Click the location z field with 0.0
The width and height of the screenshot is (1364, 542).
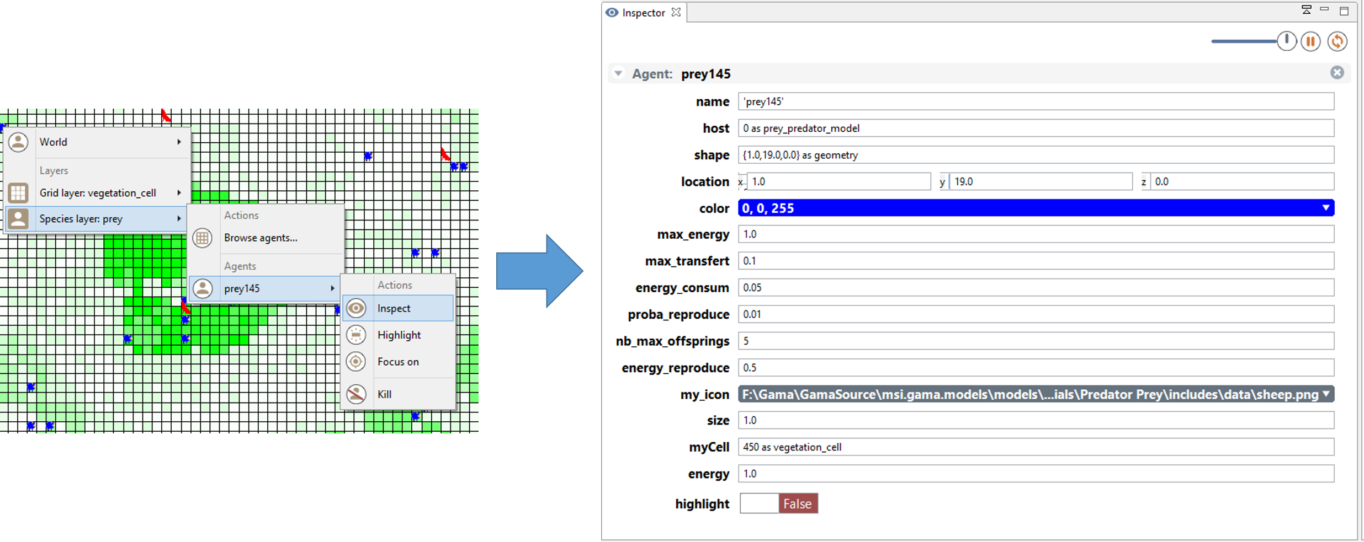pos(1243,181)
